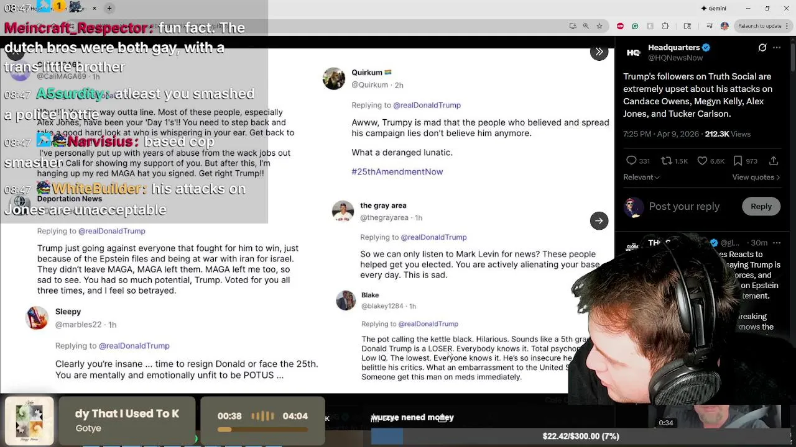Open Gemini in the browser title bar
The image size is (796, 447).
click(713, 8)
